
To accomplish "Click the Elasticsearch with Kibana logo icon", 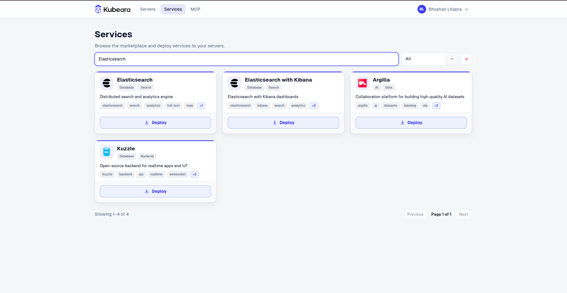I will [x=234, y=83].
